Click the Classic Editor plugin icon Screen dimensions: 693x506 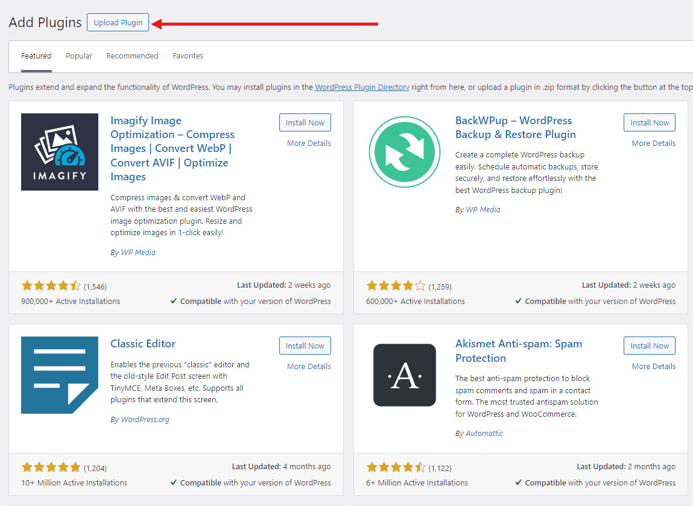click(60, 375)
